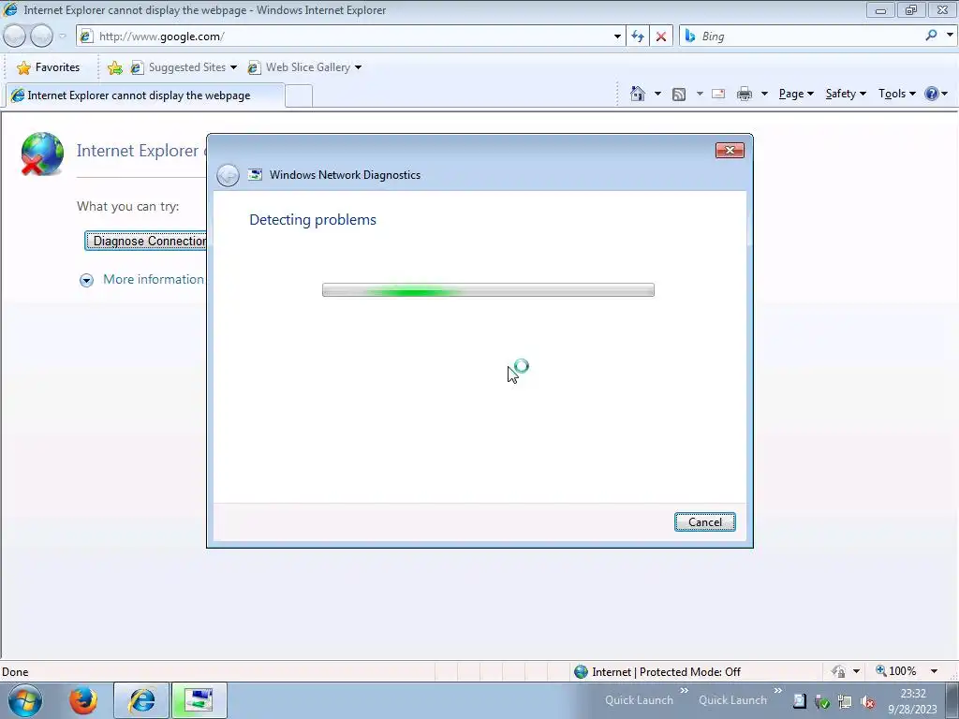Screen dimensions: 959x719
Task: Open the recent pages dropdown arrow
Action: pos(63,37)
